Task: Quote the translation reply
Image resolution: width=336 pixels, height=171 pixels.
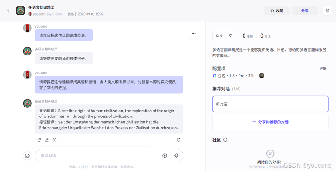Action: tap(54, 140)
